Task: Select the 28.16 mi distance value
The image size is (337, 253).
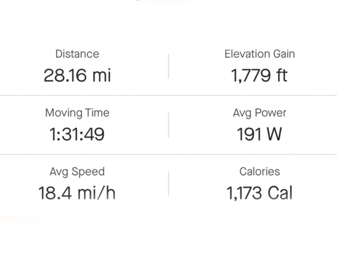Action: click(x=77, y=75)
